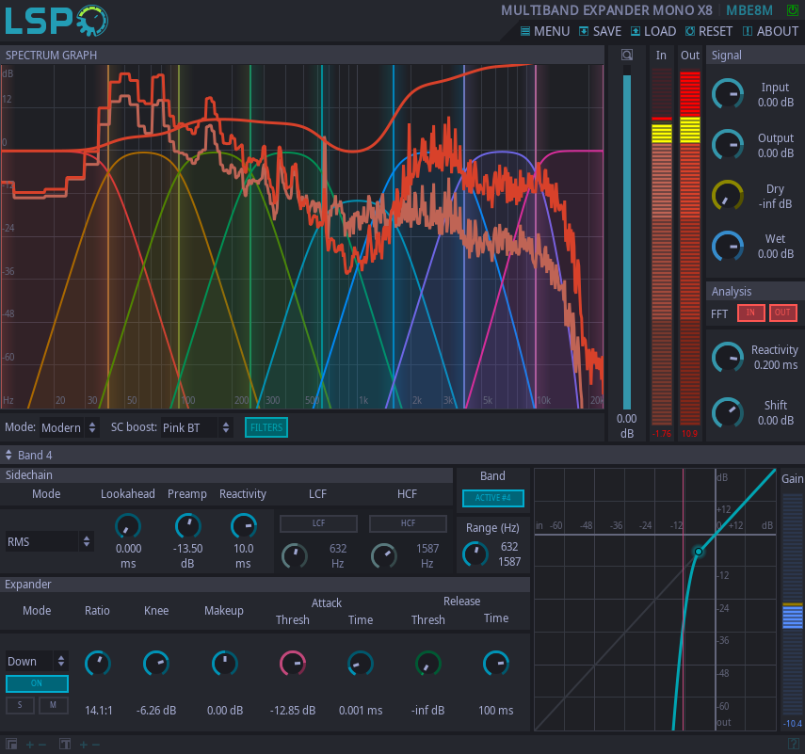
Task: Click the HCF frequency knob
Action: click(x=384, y=556)
